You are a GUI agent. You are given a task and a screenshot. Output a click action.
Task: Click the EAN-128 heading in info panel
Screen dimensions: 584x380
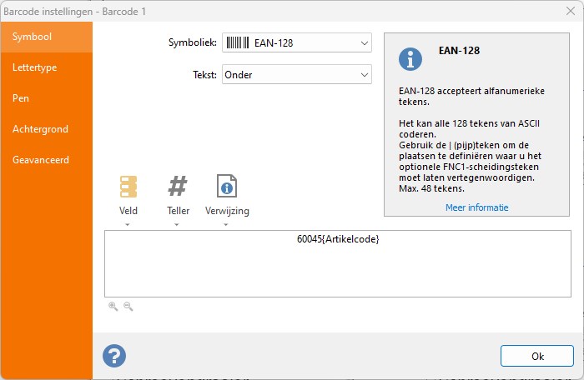click(459, 51)
